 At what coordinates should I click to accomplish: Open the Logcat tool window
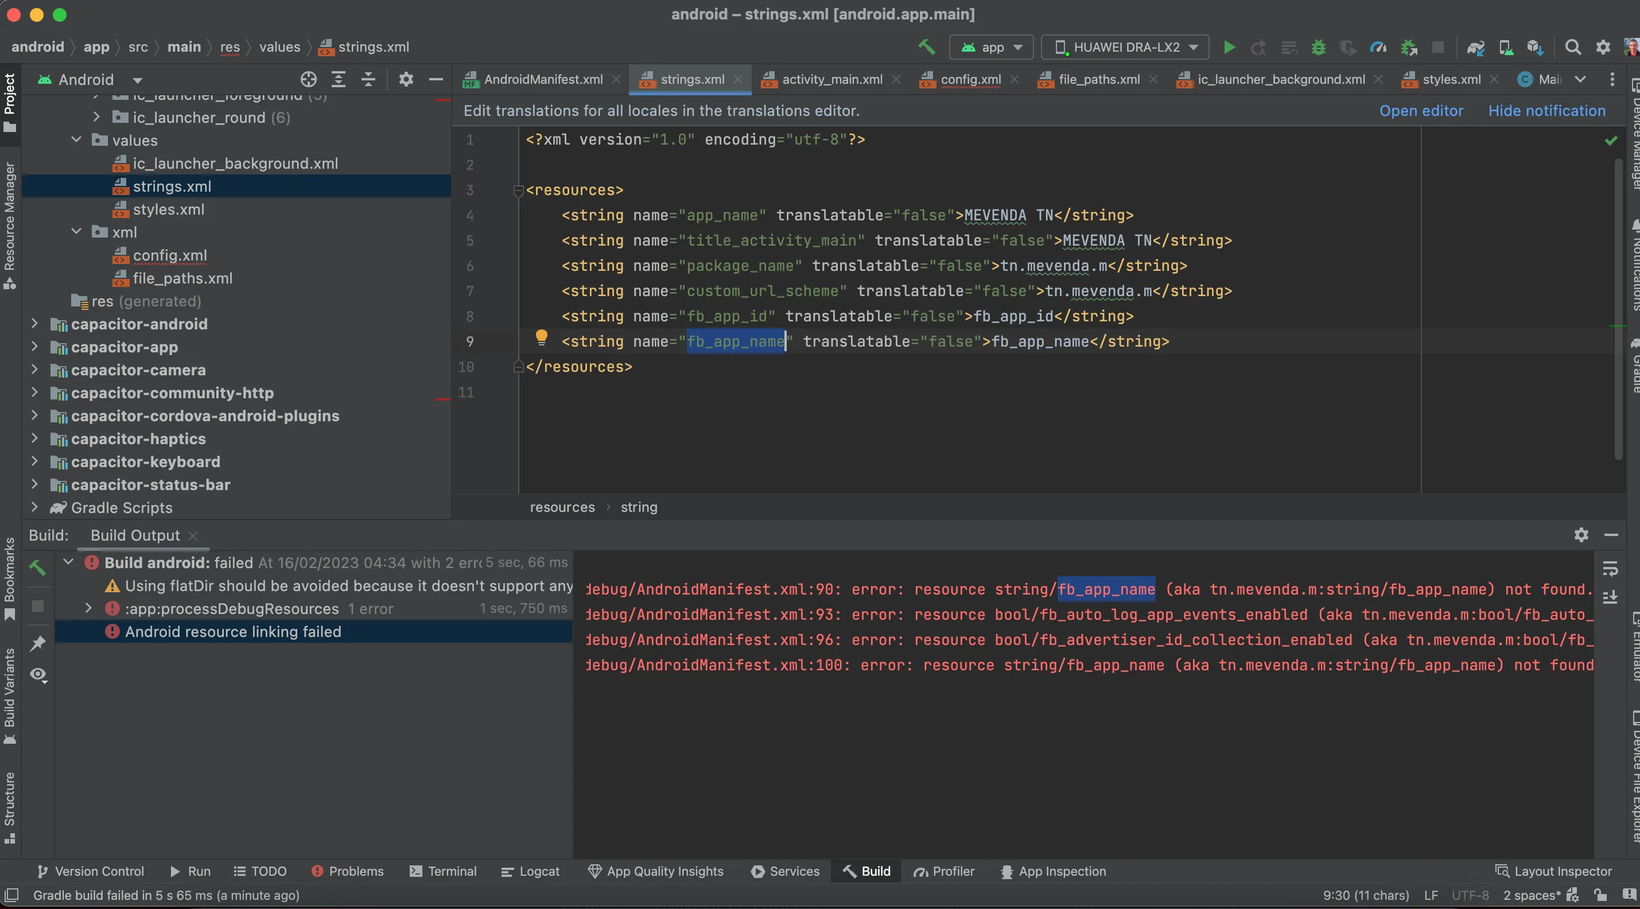(530, 871)
